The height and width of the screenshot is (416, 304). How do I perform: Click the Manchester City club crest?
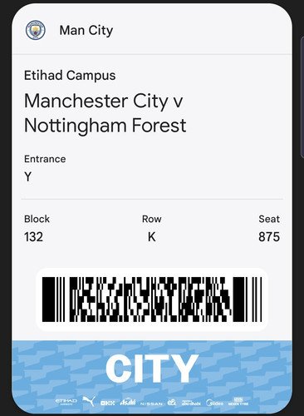[x=36, y=30]
